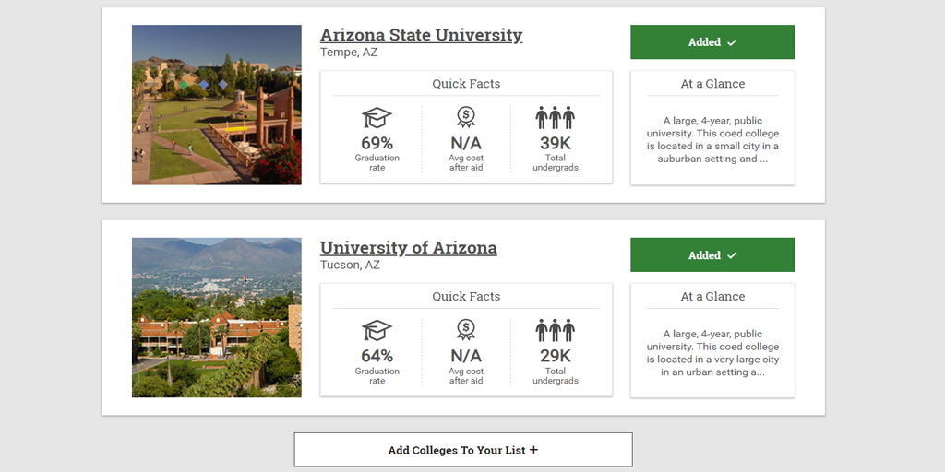Viewport: 945px width, 472px height.
Task: Click Add Colleges To Your List button
Action: click(463, 450)
